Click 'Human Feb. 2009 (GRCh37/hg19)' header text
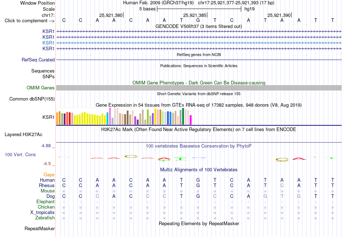This screenshot has width=342, height=237. pos(158,3)
